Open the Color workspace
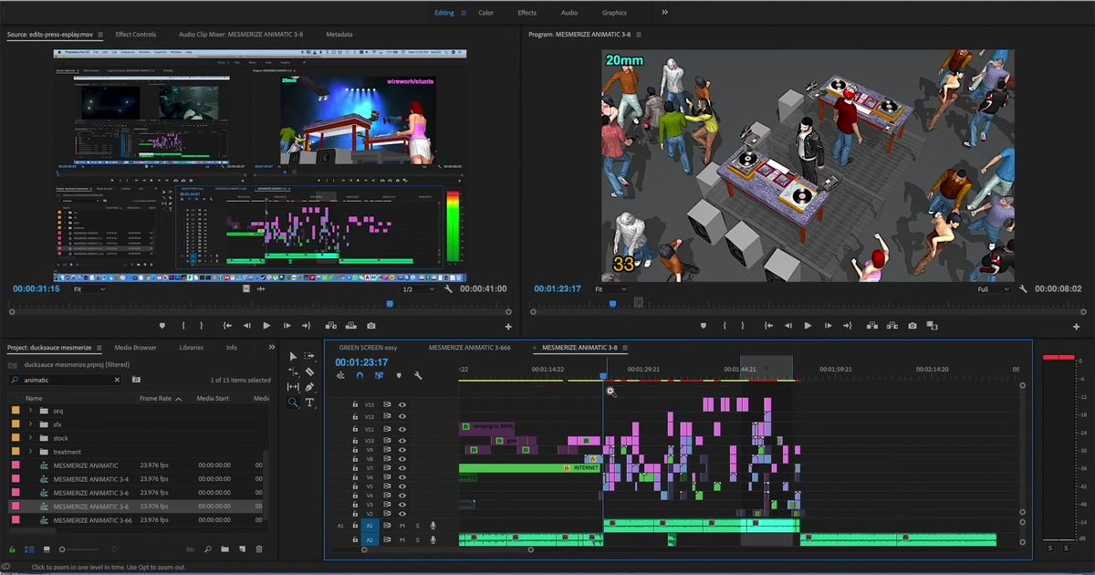1095x575 pixels. (x=485, y=13)
